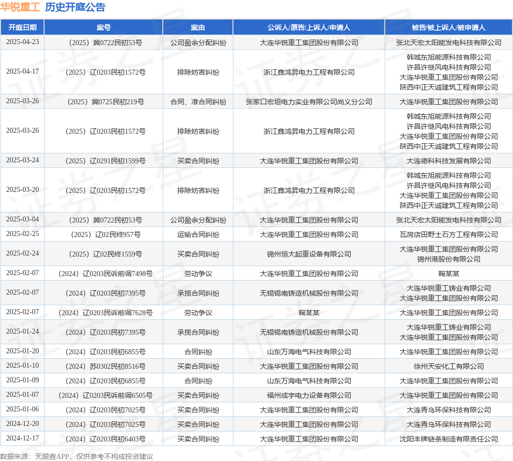
Task: Click 张家口宏垣电力实业有限公司尚义分公司
Action: [x=309, y=102]
